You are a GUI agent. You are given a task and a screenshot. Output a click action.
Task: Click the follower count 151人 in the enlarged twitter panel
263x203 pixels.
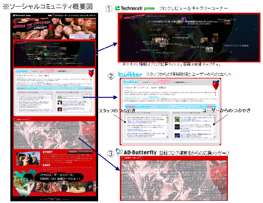point(162,88)
